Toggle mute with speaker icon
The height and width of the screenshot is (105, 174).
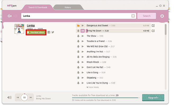click(x=10, y=98)
